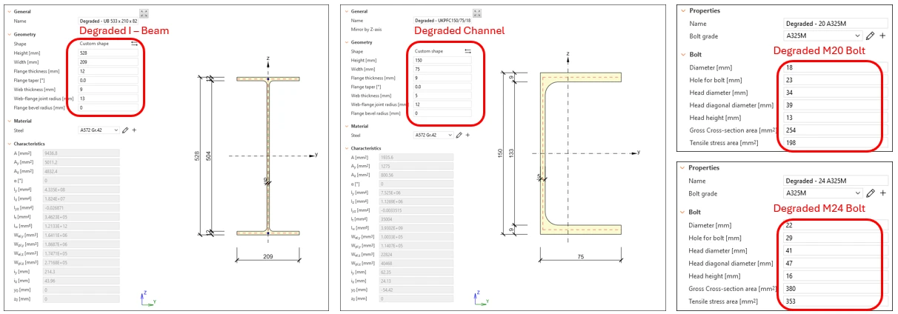
Task: Click the edit pencil icon beside I-beam steel
Action: [x=125, y=130]
